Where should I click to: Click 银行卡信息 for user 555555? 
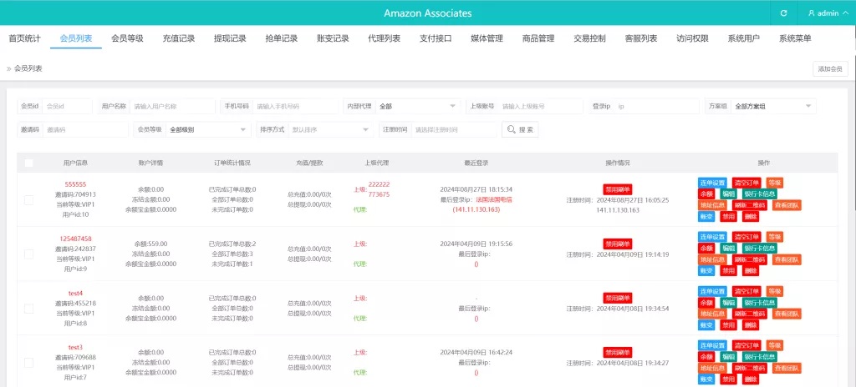click(759, 193)
